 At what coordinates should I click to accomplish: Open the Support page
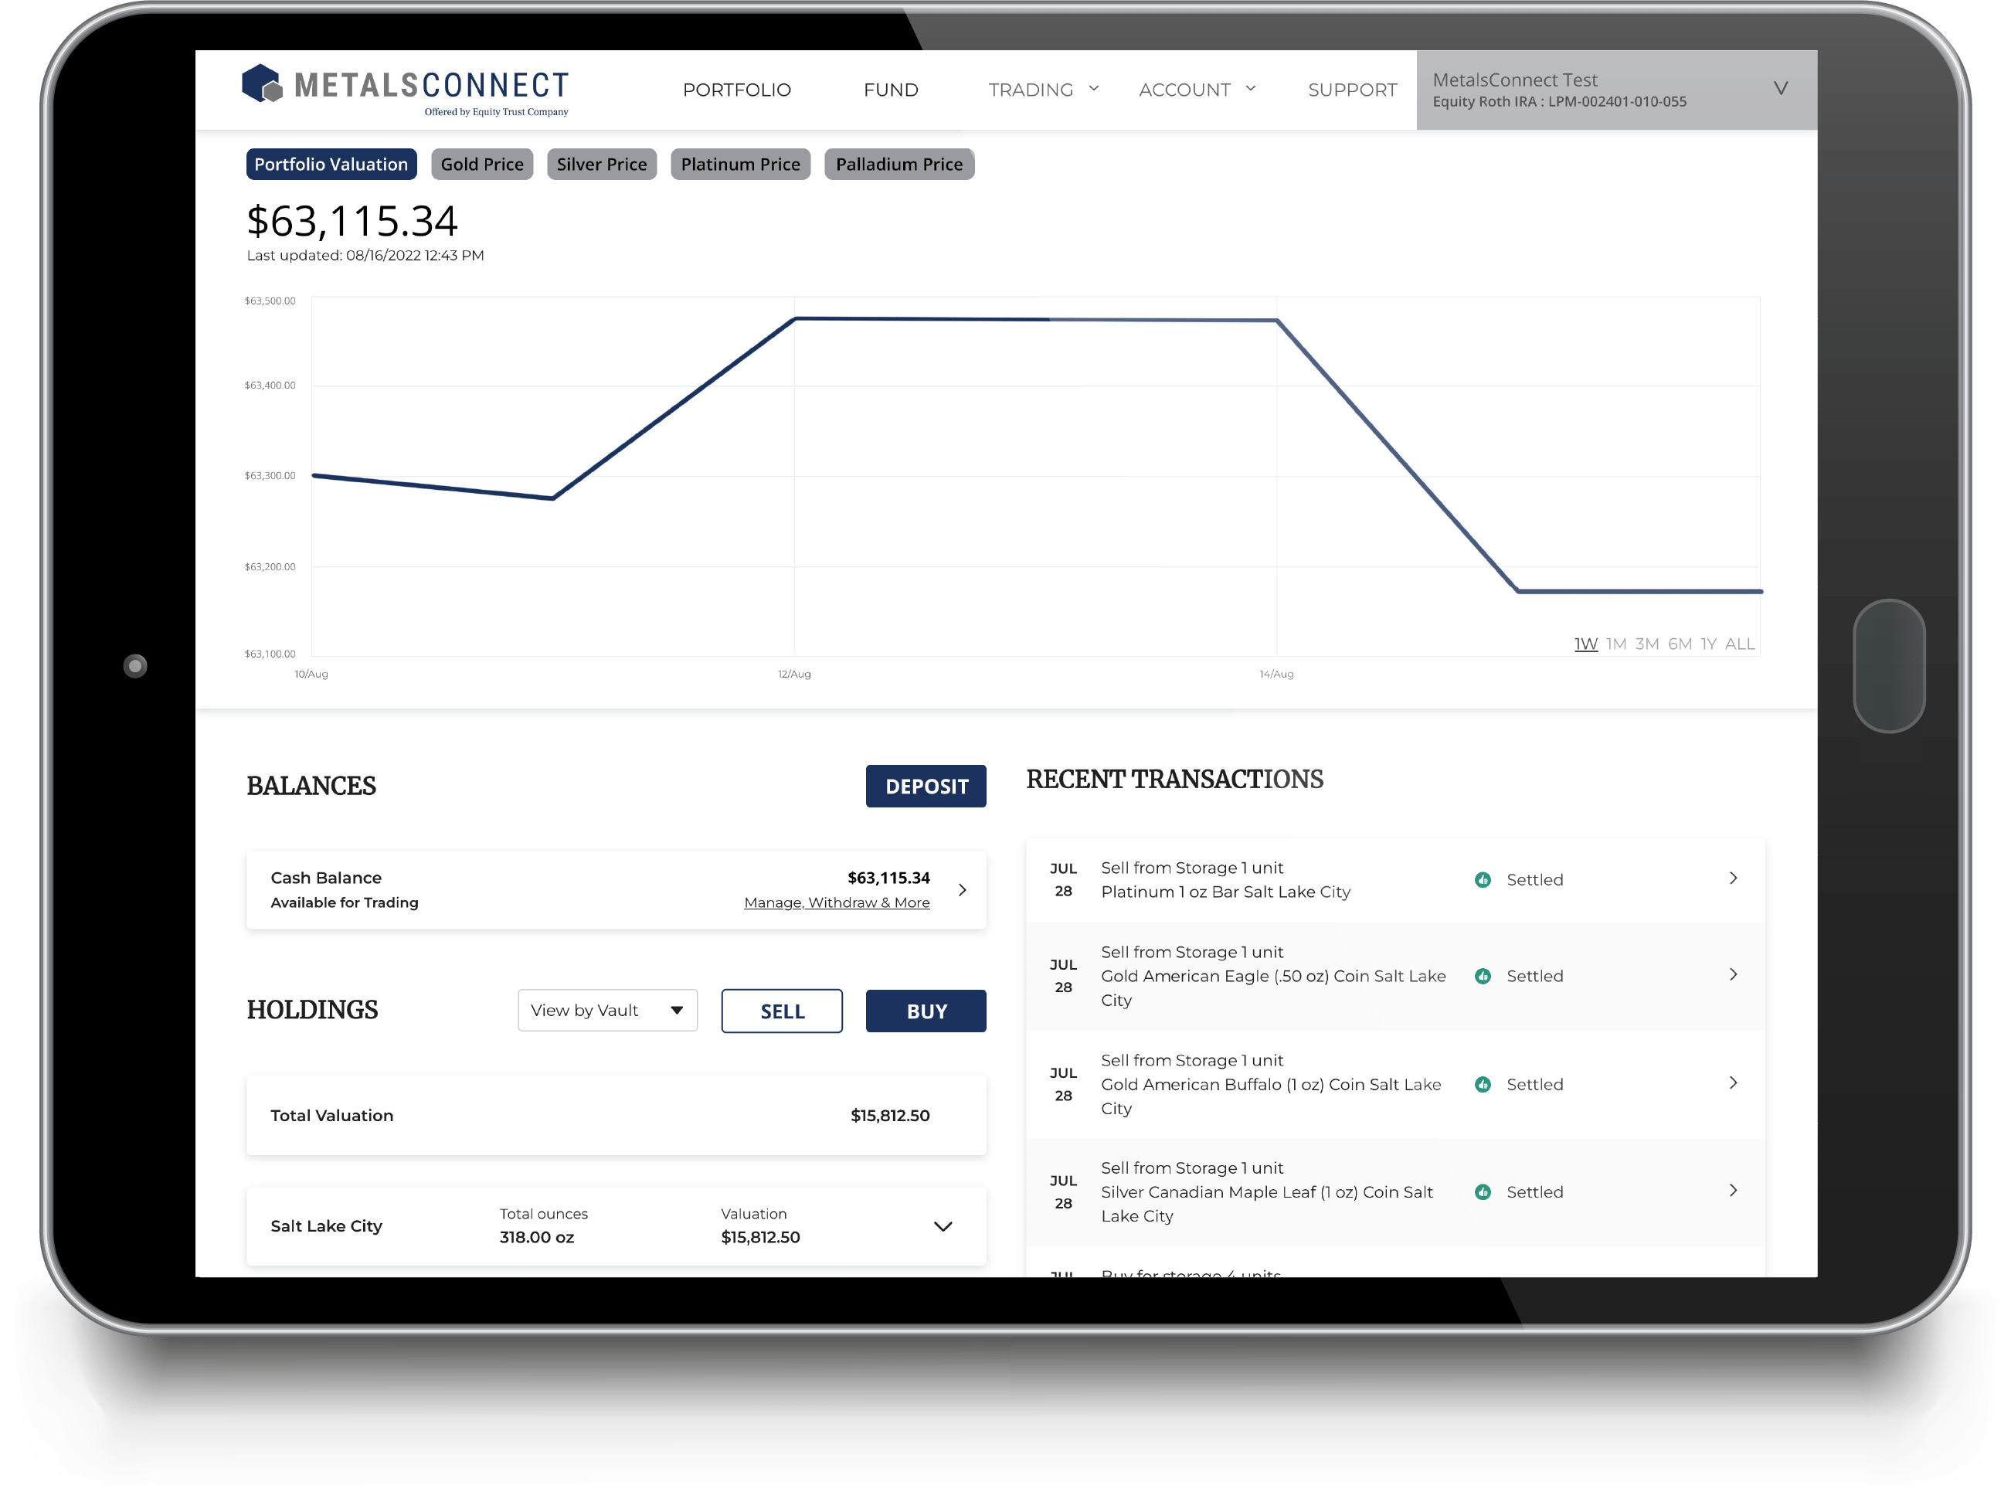[x=1352, y=90]
